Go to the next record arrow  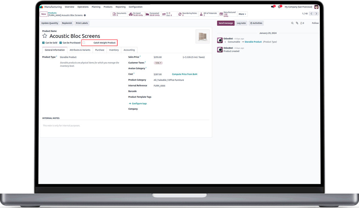click(x=316, y=14)
